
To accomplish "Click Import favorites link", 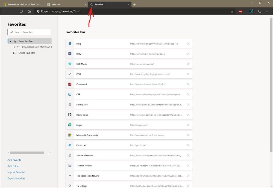I will click(16, 172).
